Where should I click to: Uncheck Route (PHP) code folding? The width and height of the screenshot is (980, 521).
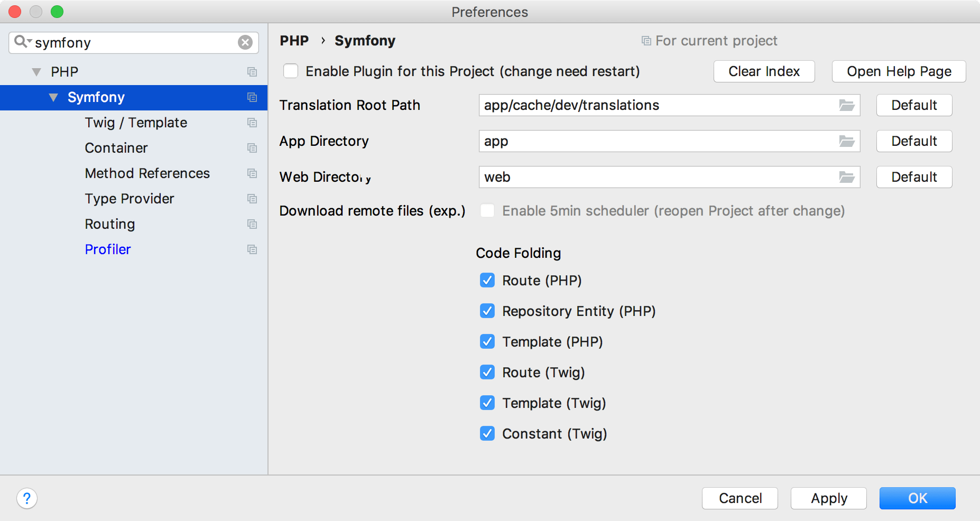pyautogui.click(x=487, y=280)
